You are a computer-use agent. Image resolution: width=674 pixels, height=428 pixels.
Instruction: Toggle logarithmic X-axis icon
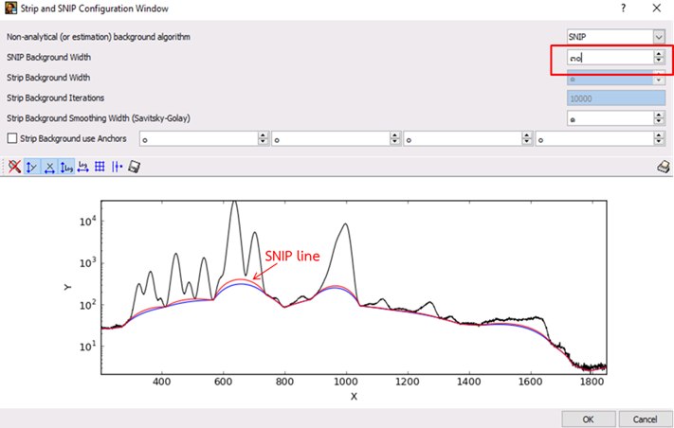click(x=83, y=167)
